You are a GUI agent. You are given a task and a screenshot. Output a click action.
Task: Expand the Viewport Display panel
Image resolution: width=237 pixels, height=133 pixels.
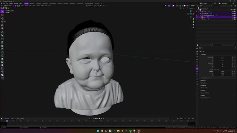point(205,93)
